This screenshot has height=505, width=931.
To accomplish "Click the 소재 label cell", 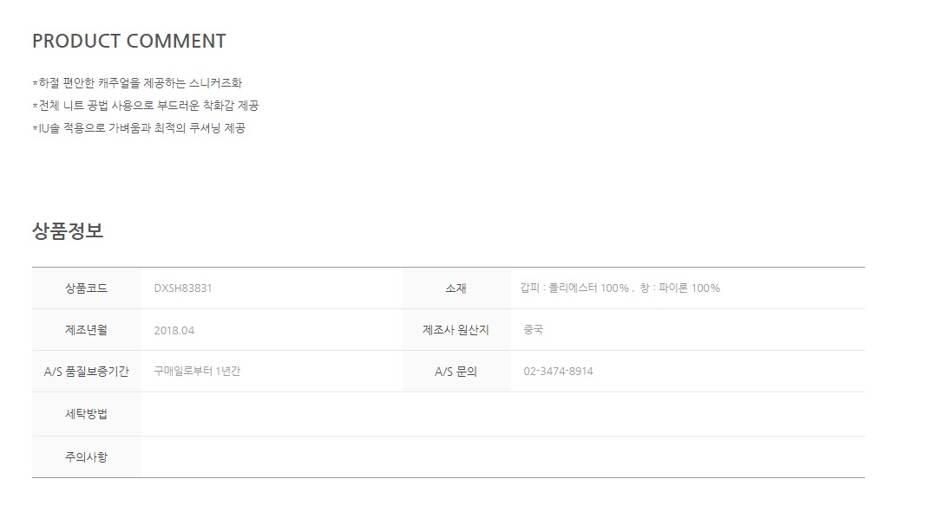I will (456, 288).
